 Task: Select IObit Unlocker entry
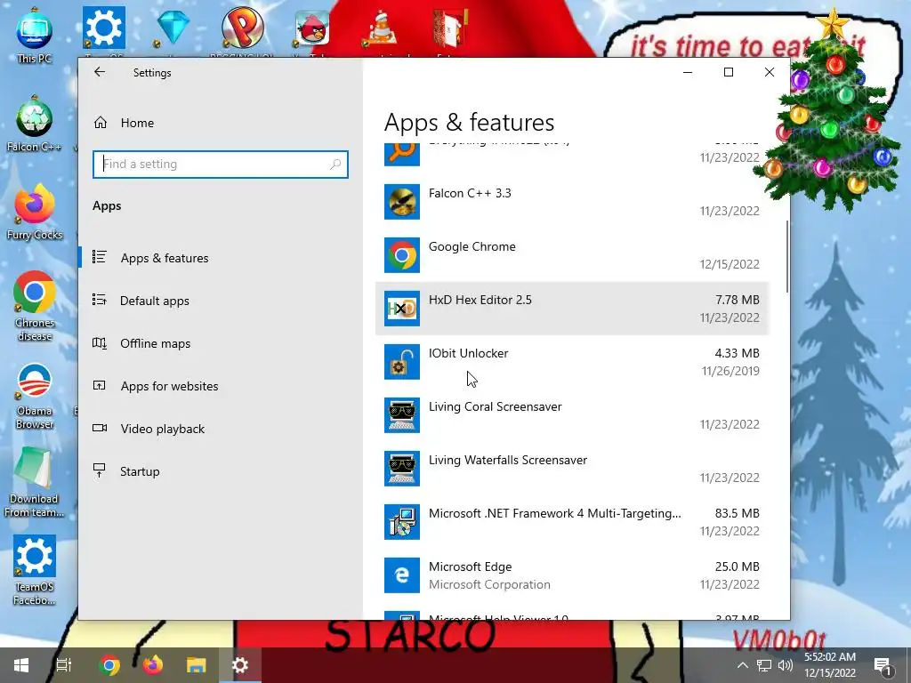coord(572,362)
